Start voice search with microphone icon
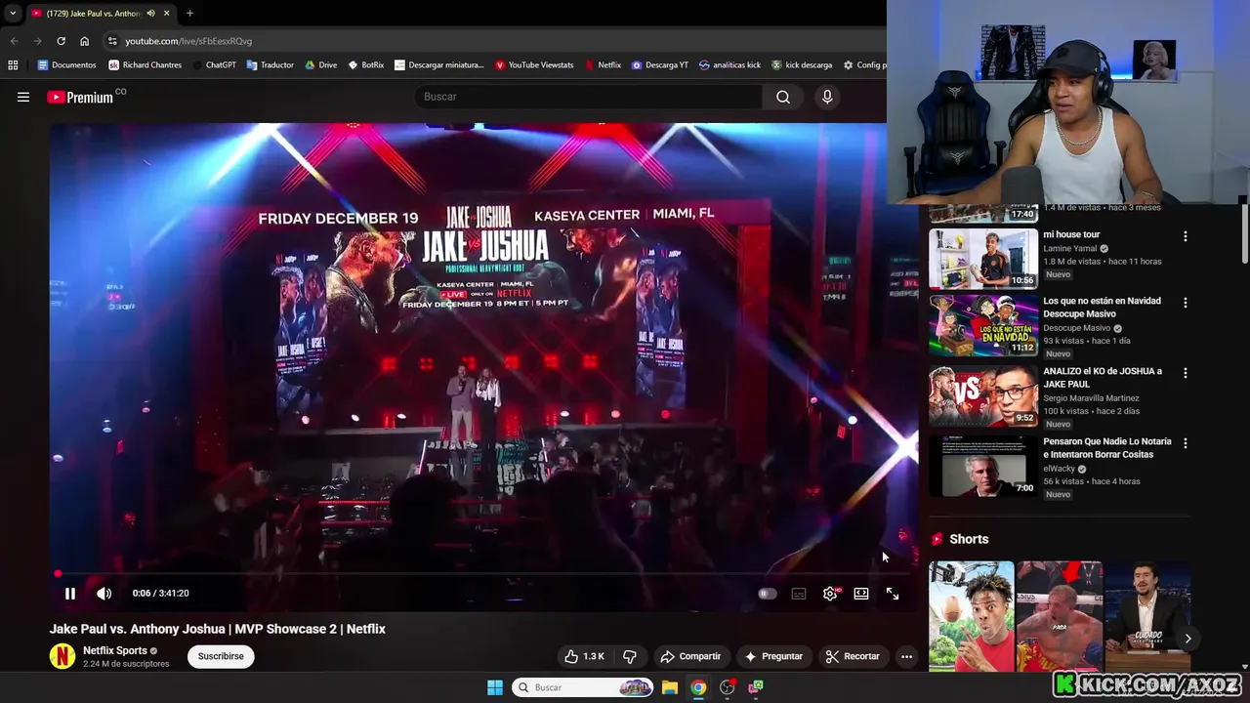1250x703 pixels. [x=827, y=97]
